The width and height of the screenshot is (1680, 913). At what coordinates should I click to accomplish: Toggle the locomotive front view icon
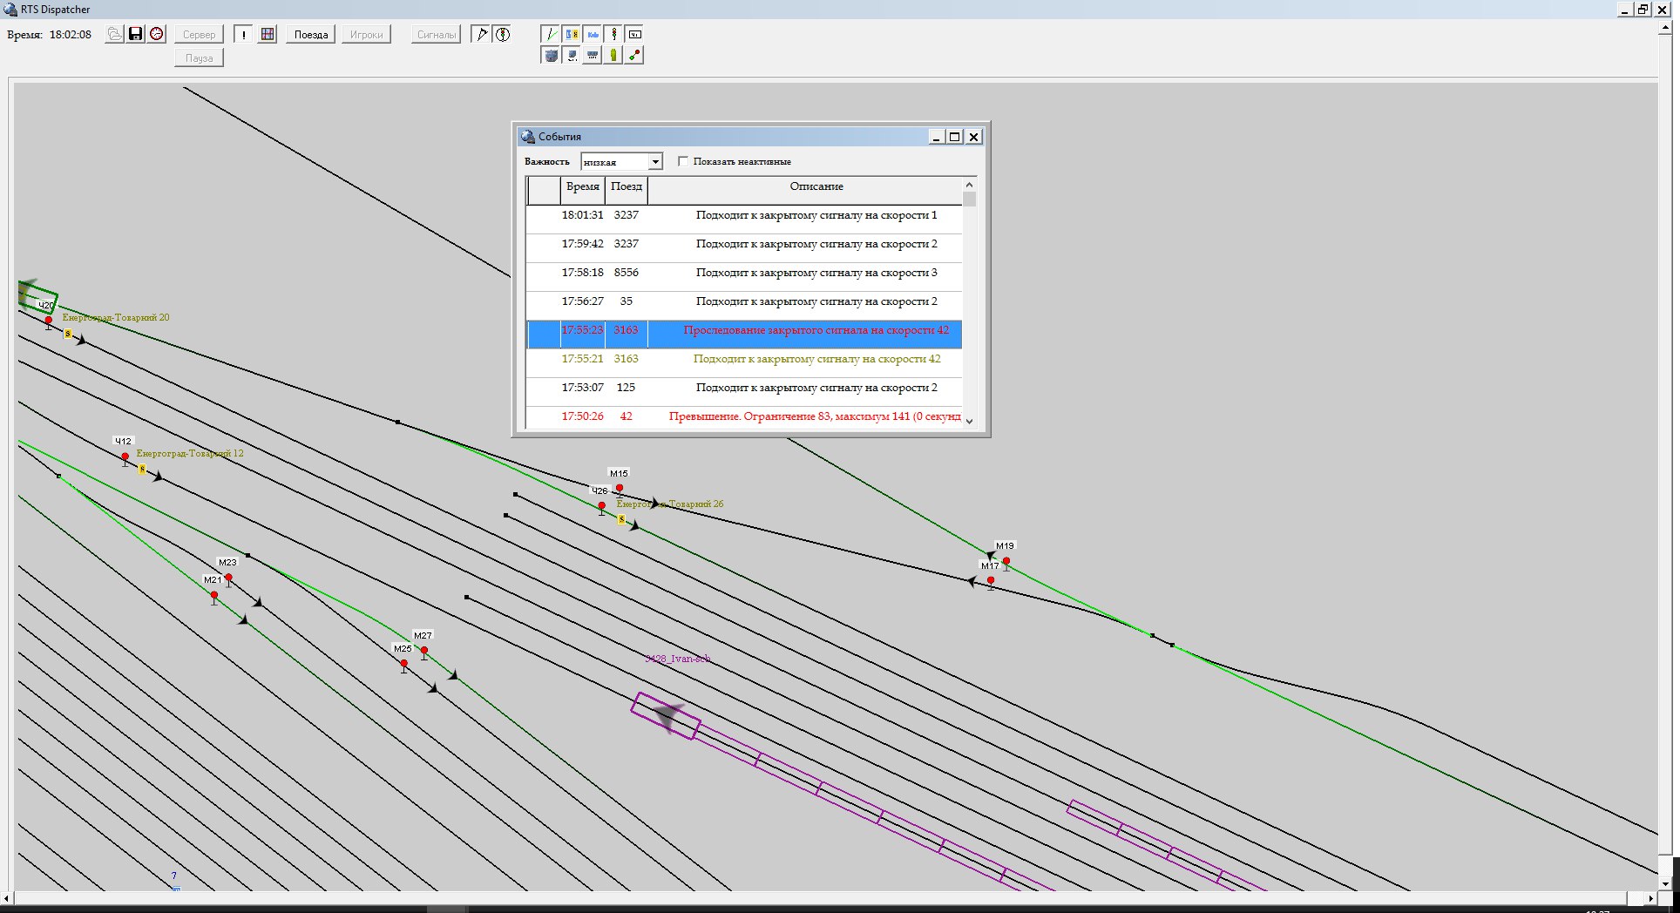[x=550, y=55]
